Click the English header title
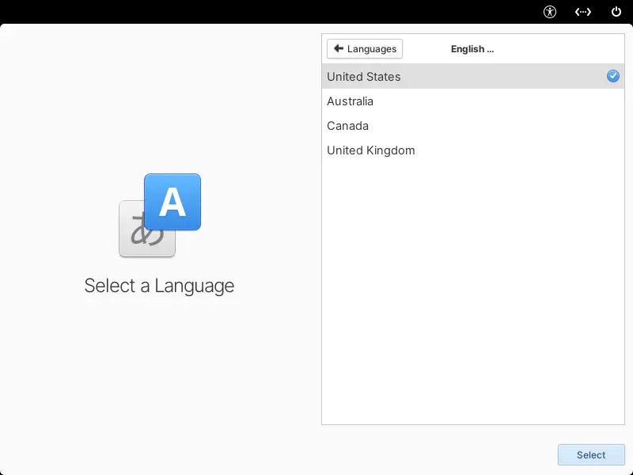633x475 pixels. point(472,49)
